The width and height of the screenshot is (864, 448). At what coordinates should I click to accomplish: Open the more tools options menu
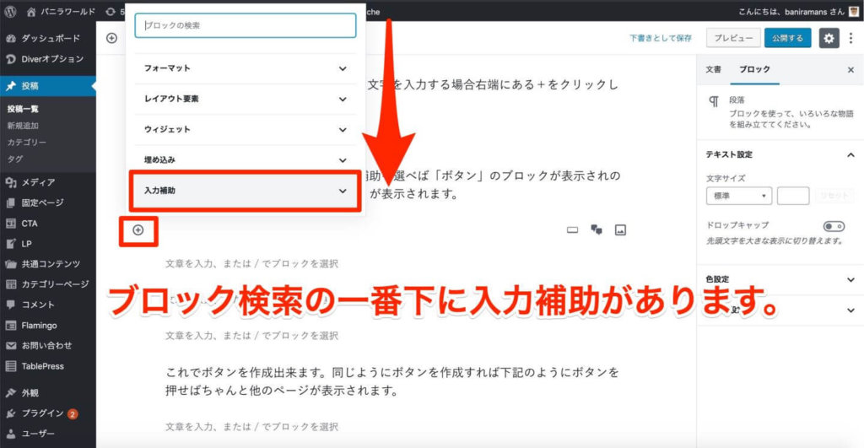pyautogui.click(x=851, y=38)
